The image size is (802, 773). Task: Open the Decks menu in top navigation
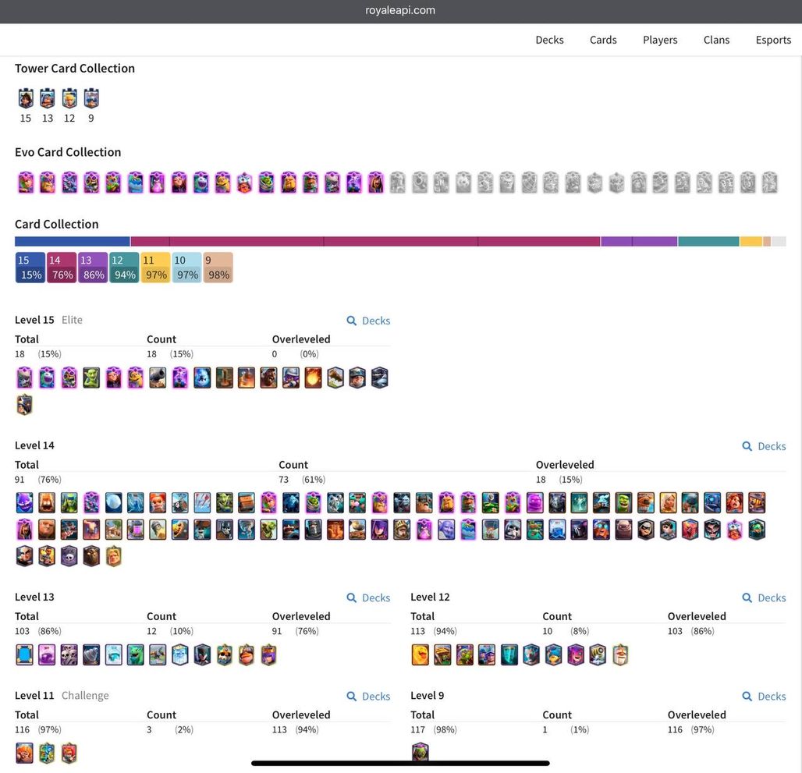[549, 40]
